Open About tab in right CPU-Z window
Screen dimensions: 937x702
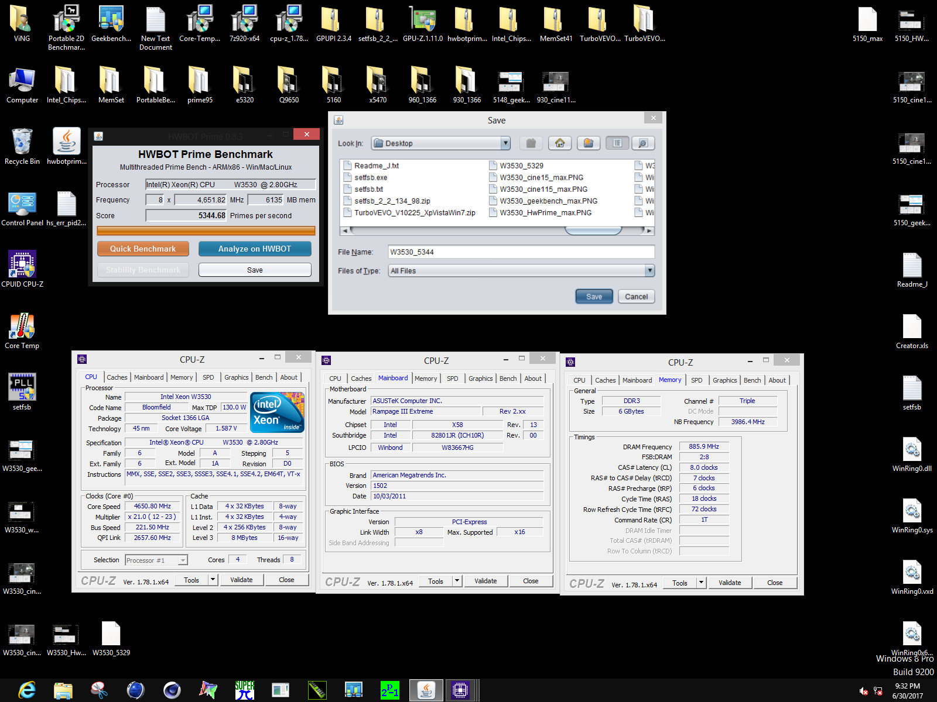tap(777, 380)
